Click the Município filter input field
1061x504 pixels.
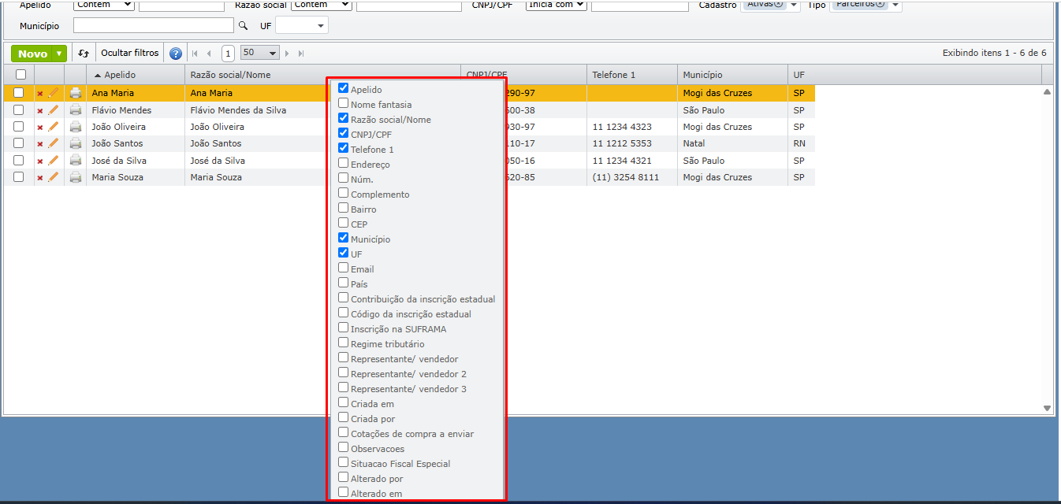154,26
